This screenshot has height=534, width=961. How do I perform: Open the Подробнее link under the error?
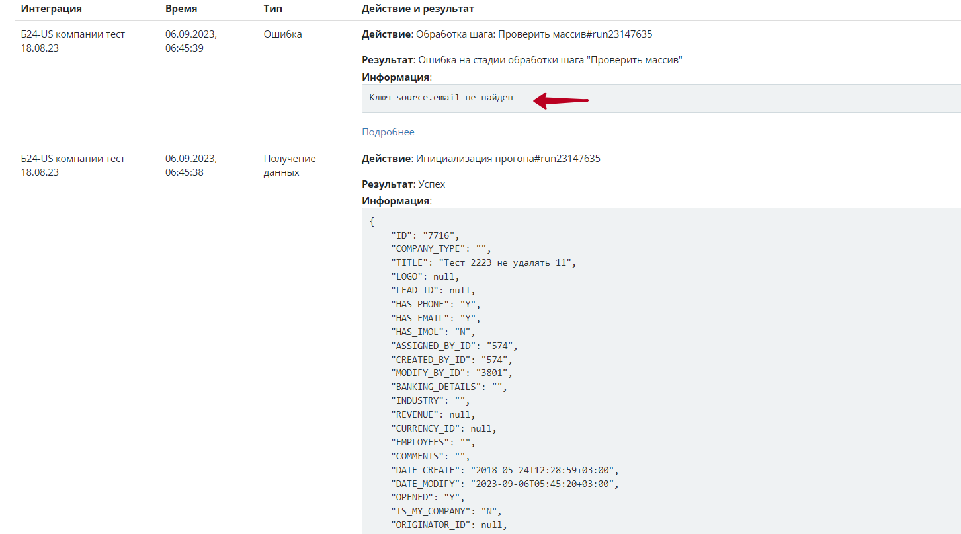click(388, 132)
